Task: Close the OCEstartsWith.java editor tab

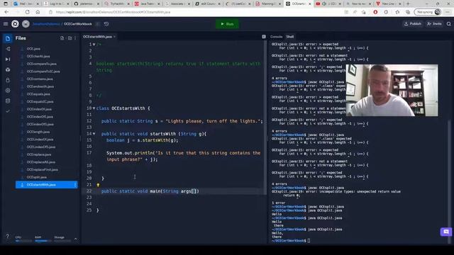Action: [x=114, y=37]
